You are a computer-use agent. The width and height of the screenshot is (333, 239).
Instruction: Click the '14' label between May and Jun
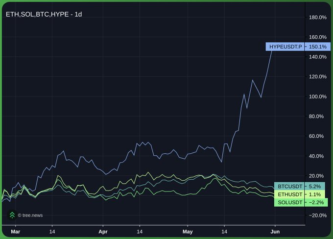point(224,232)
